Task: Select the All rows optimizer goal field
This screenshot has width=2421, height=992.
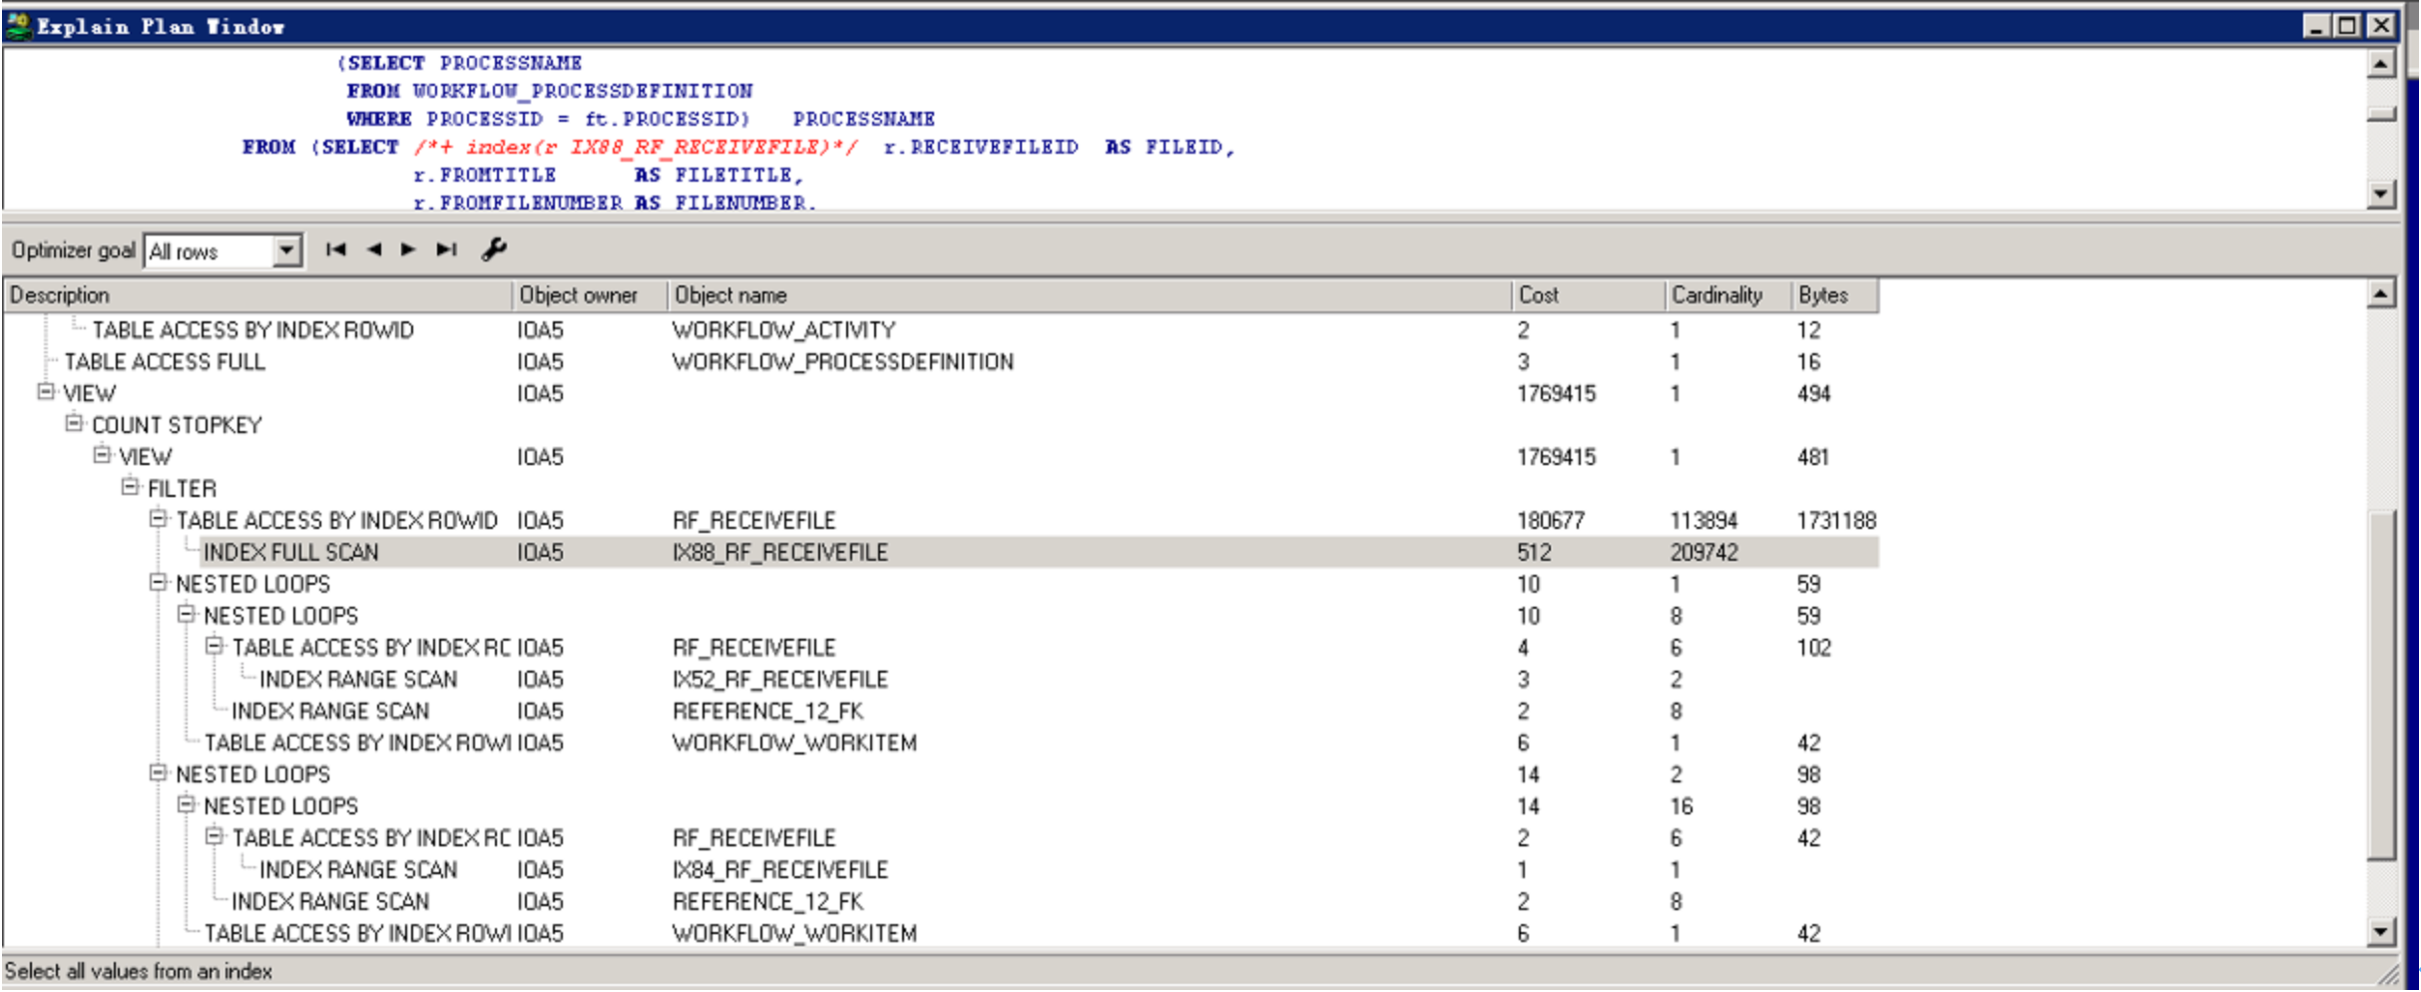Action: [210, 251]
